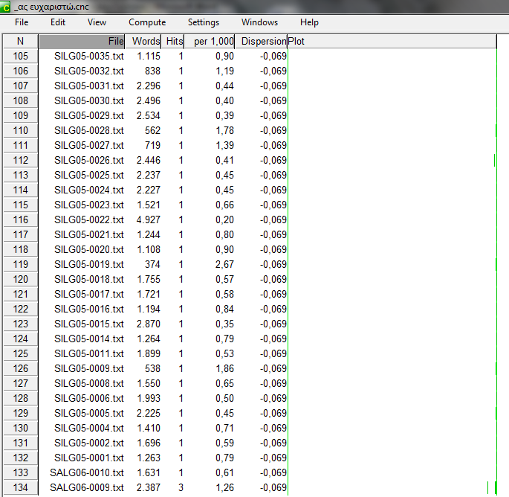The height and width of the screenshot is (497, 509).
Task: Open the View menu
Action: tap(97, 22)
